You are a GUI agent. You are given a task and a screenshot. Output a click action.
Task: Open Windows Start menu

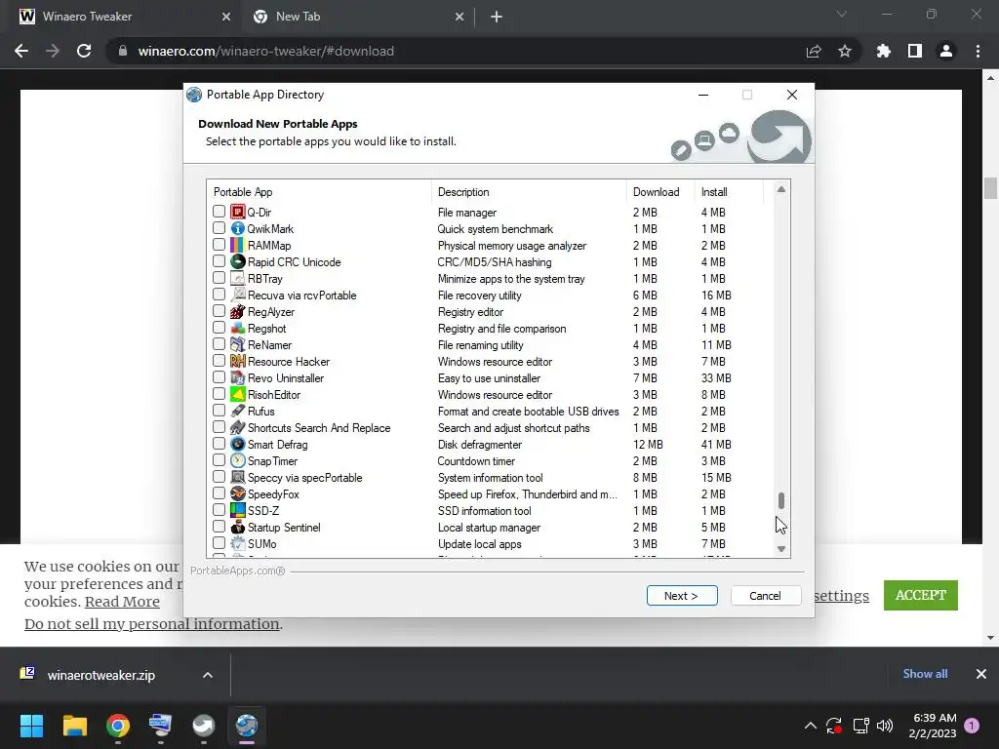tap(31, 726)
